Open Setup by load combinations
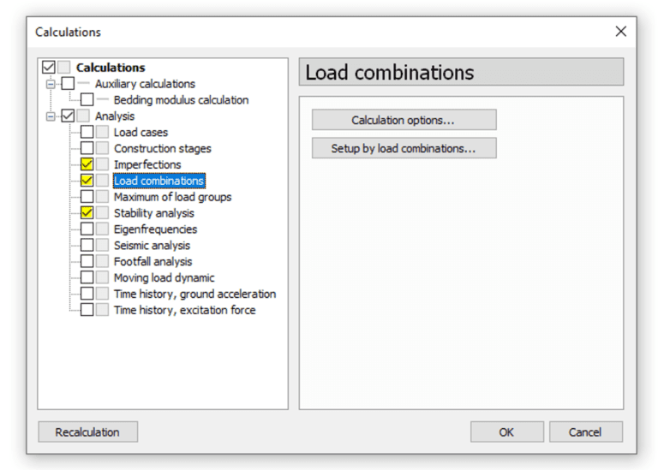The height and width of the screenshot is (470, 658). pos(404,148)
